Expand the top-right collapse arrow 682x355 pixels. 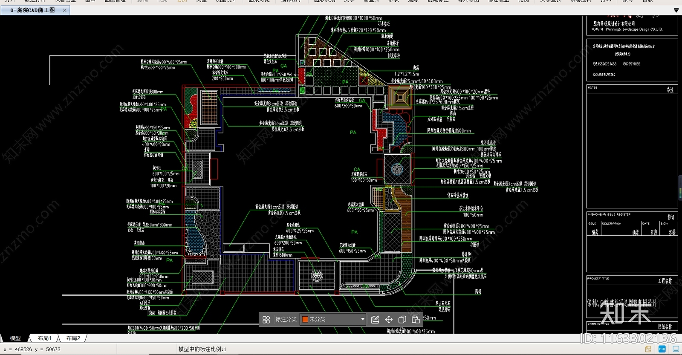[x=676, y=10]
